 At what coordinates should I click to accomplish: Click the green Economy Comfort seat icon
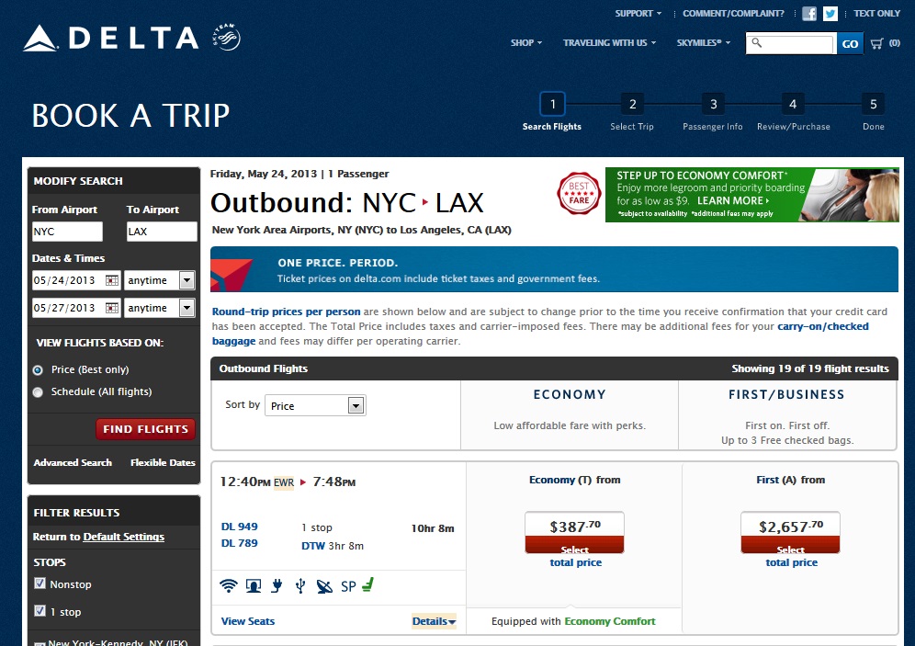[368, 584]
